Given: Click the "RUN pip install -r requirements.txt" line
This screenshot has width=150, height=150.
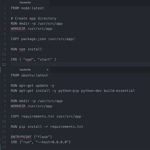Looking at the screenshot, I should coord(47,127).
